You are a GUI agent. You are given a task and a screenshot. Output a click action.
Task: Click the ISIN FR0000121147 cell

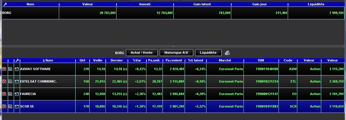coord(261,94)
